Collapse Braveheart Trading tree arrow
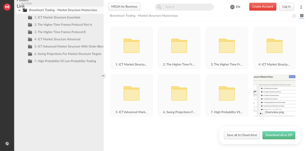This screenshot has height=151, width=308. [20, 10]
